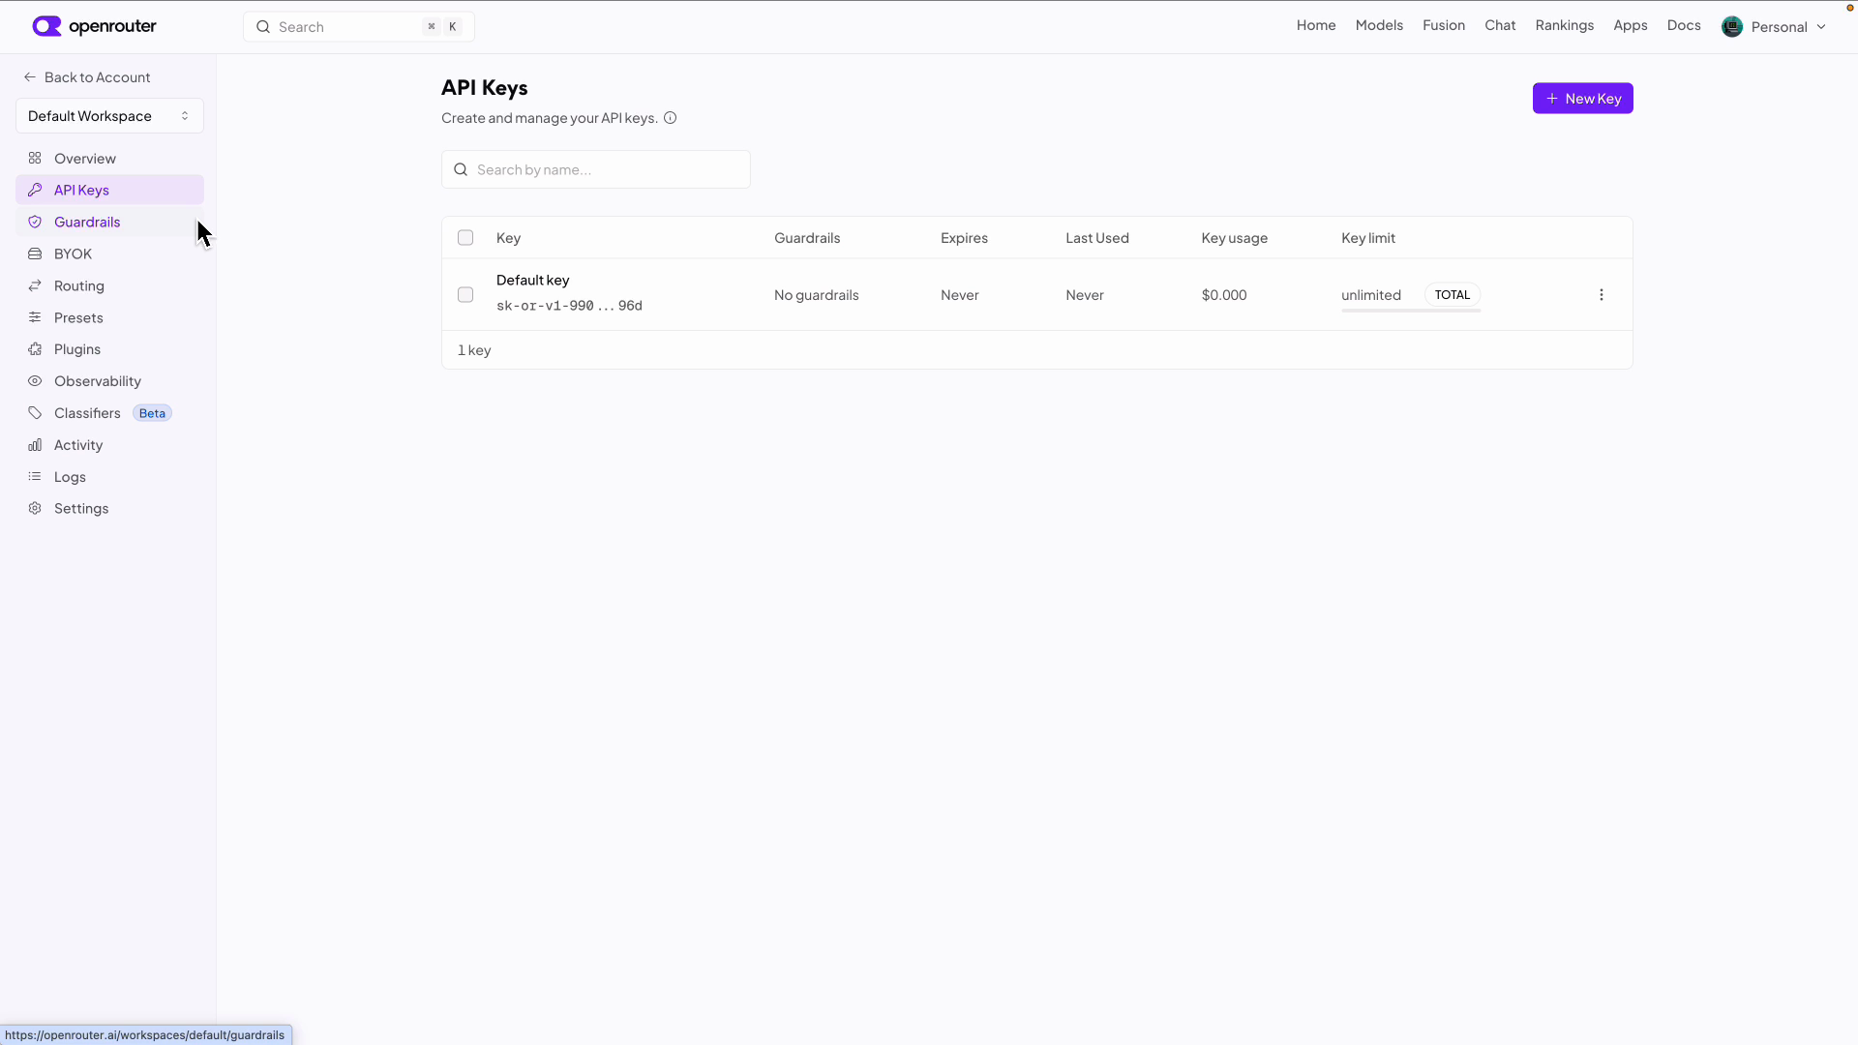Open the Routing section label
Viewport: 1858px width, 1045px height.
click(x=79, y=286)
